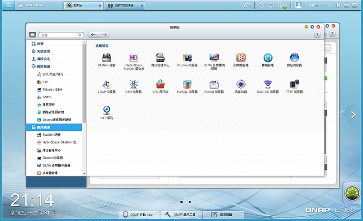363x221 pixels.
Task: Select the first desktop page dot
Action: (173, 202)
